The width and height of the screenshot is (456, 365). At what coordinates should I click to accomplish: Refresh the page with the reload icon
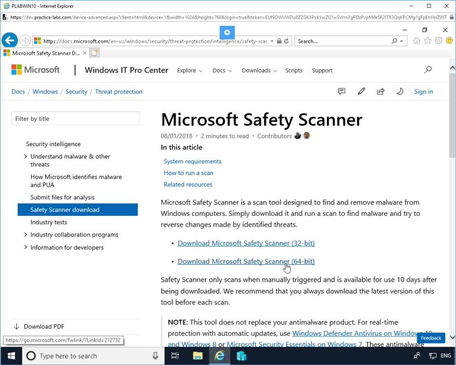[287, 41]
